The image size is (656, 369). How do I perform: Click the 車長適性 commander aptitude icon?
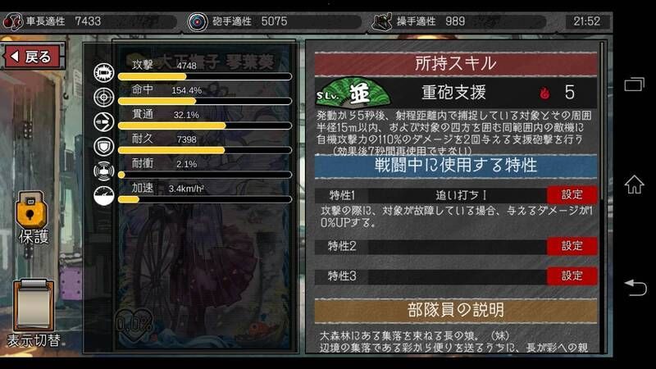coord(13,21)
